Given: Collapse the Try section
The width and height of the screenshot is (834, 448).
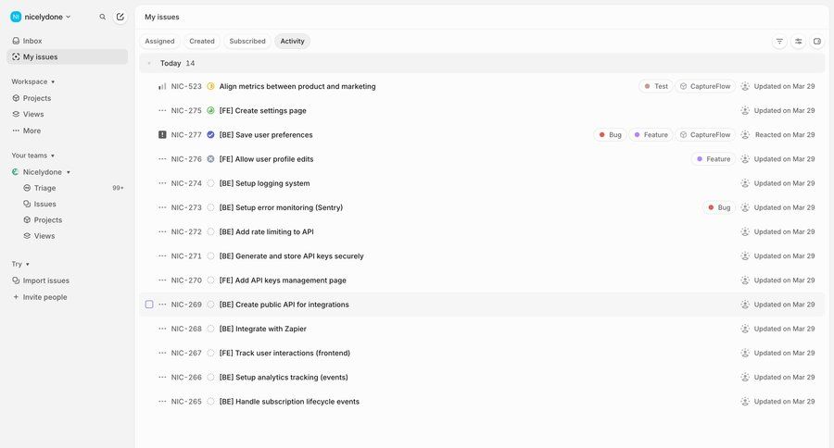Looking at the screenshot, I should [20, 264].
